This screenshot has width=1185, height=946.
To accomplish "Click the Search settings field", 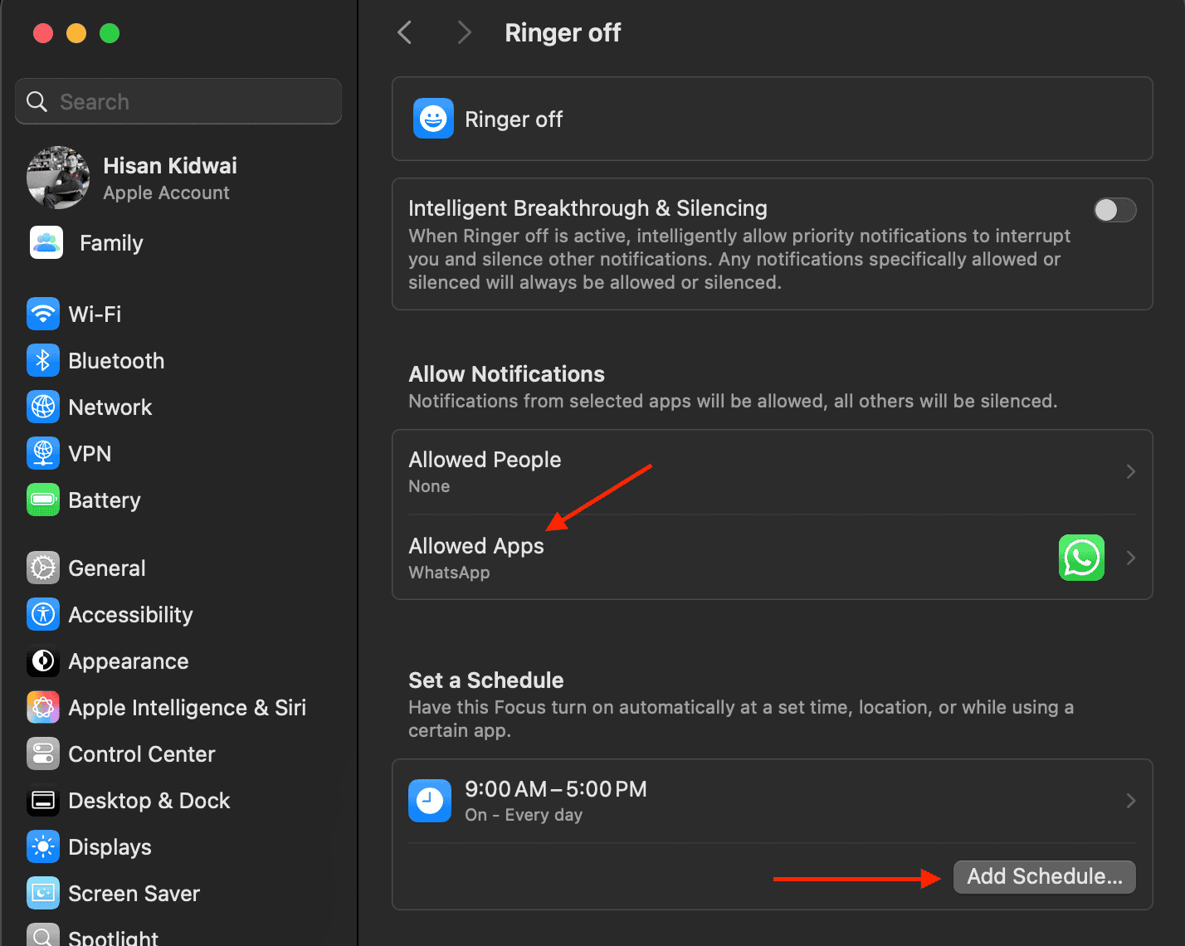I will point(178,102).
